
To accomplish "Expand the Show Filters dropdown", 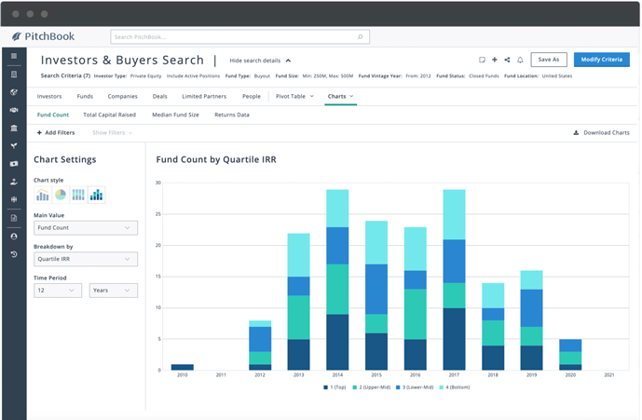I will (112, 132).
